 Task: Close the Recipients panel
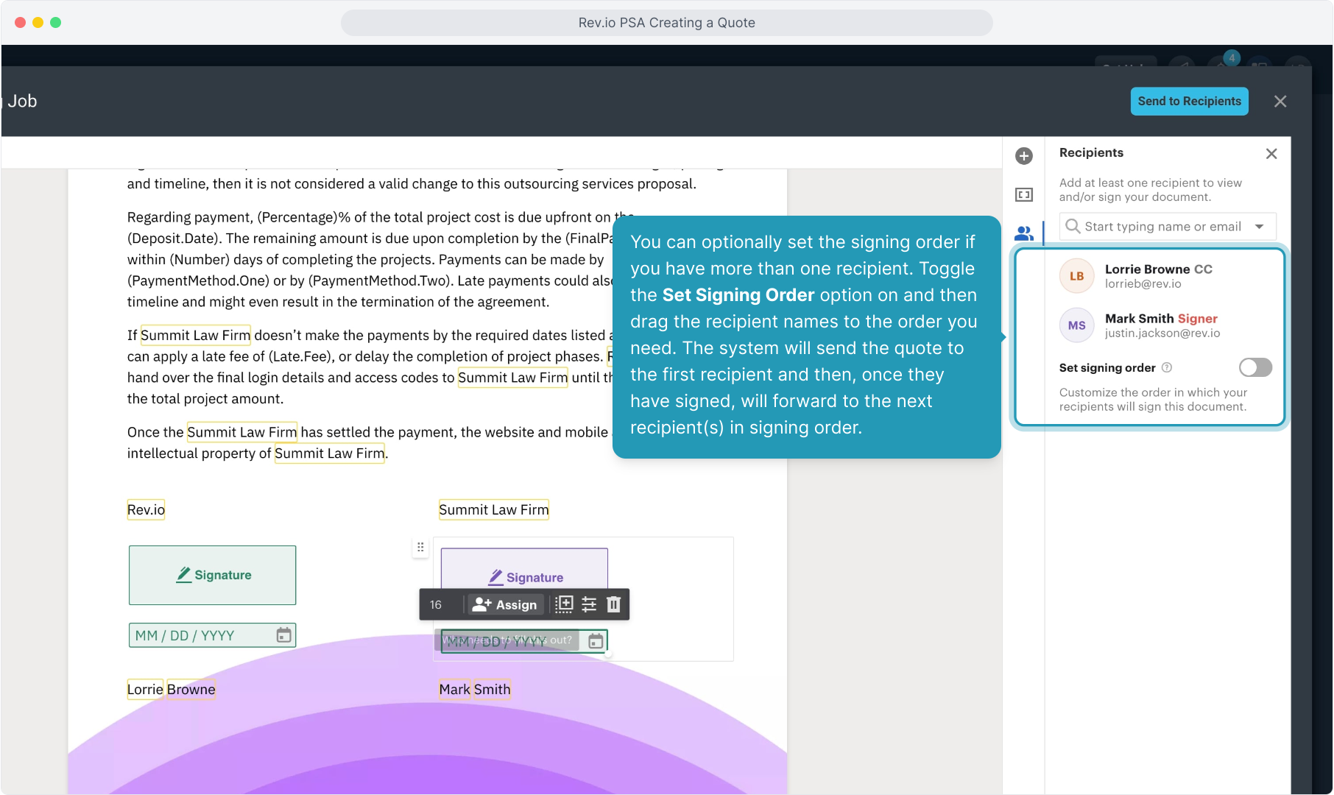coord(1271,153)
